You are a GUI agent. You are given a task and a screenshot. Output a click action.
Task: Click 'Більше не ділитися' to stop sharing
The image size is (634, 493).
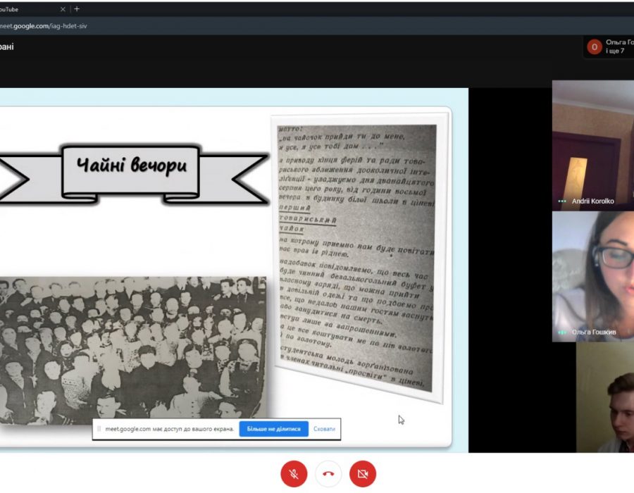pos(273,429)
